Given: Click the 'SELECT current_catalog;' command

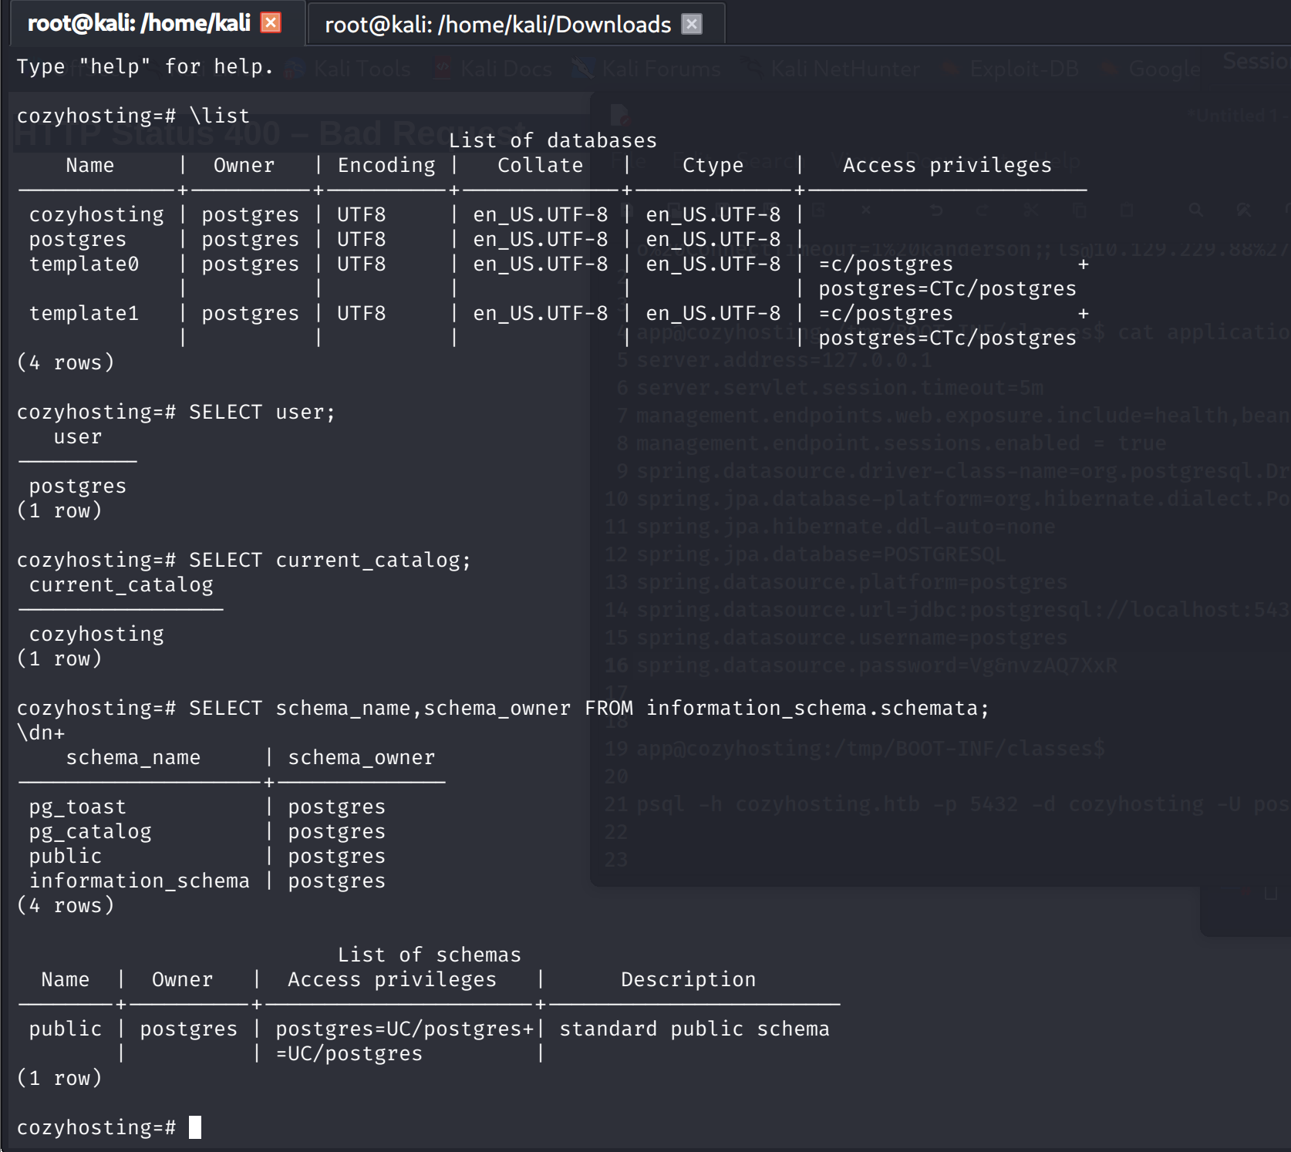Looking at the screenshot, I should (x=330, y=560).
